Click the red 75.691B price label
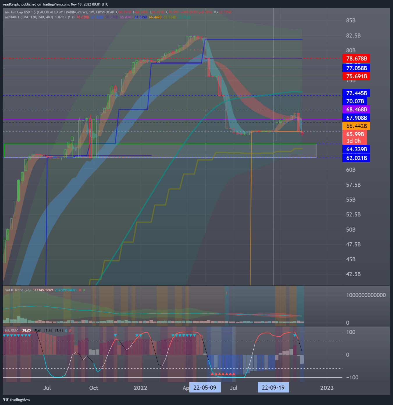This screenshot has width=393, height=405. 356,76
